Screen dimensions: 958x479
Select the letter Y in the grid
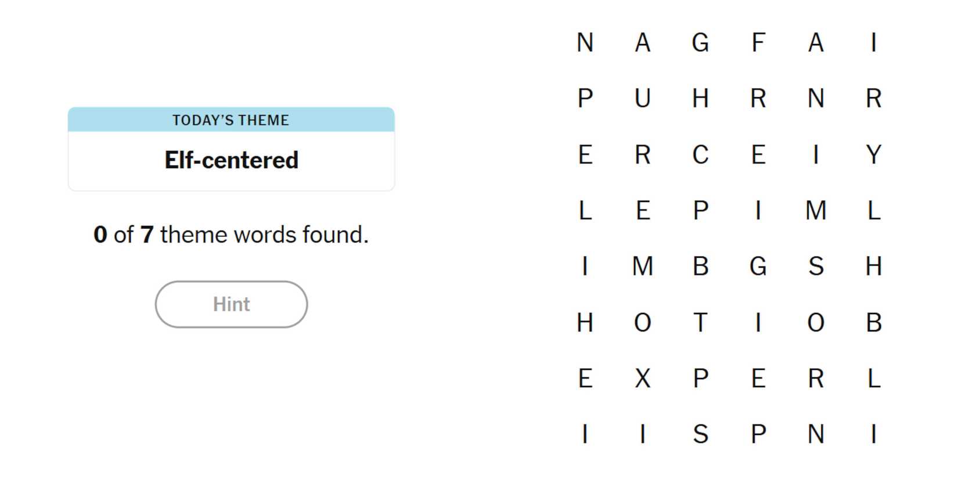coord(873,154)
